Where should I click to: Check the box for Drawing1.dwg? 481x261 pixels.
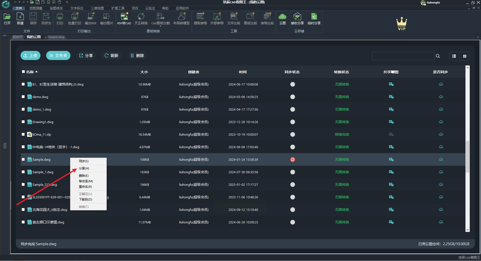coord(23,122)
